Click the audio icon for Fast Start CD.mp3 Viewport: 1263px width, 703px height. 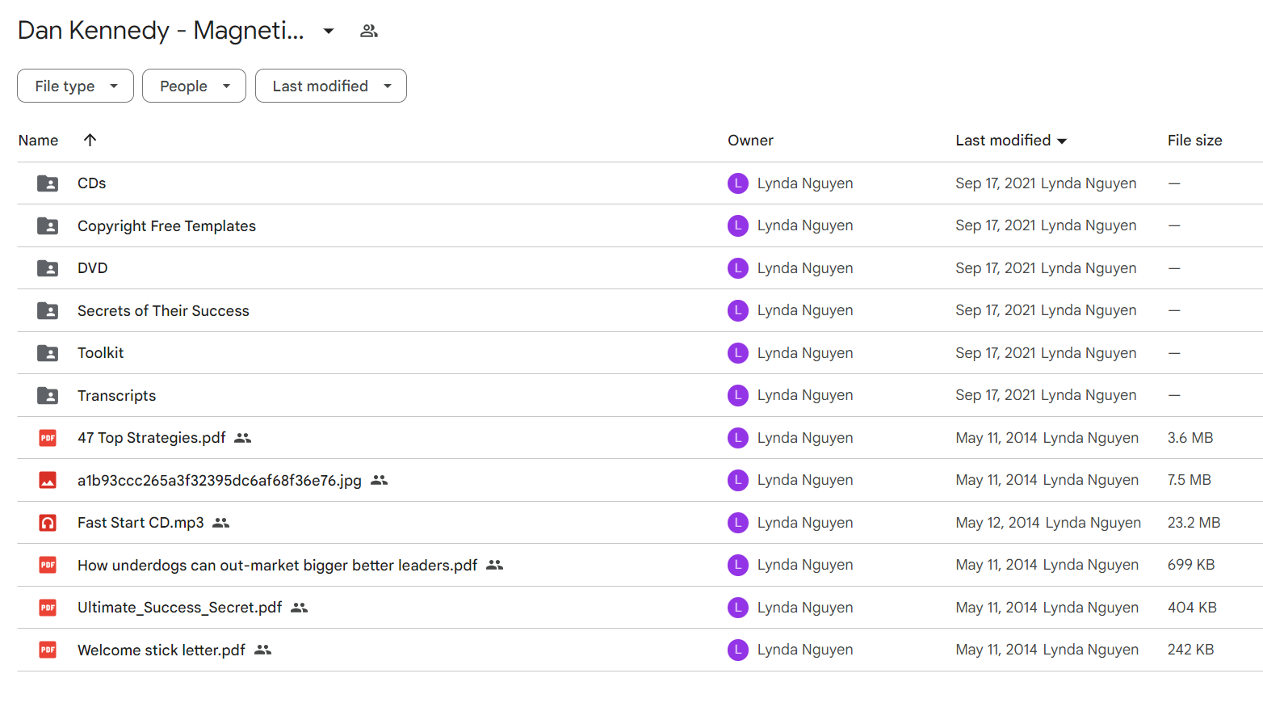48,523
